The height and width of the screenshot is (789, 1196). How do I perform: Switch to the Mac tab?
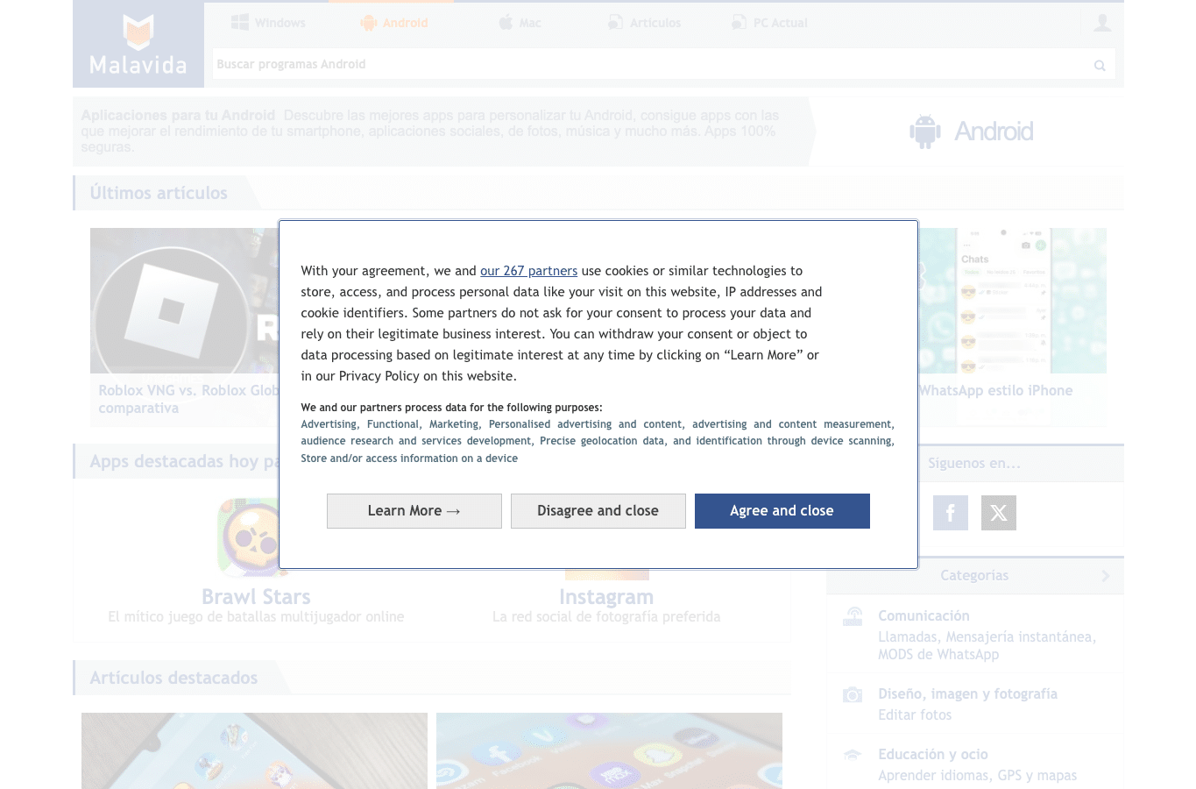[520, 23]
